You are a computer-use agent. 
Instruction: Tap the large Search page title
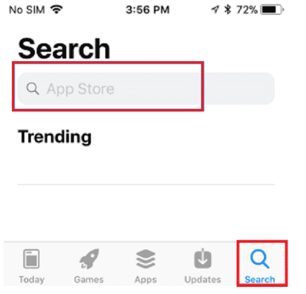coord(64,48)
